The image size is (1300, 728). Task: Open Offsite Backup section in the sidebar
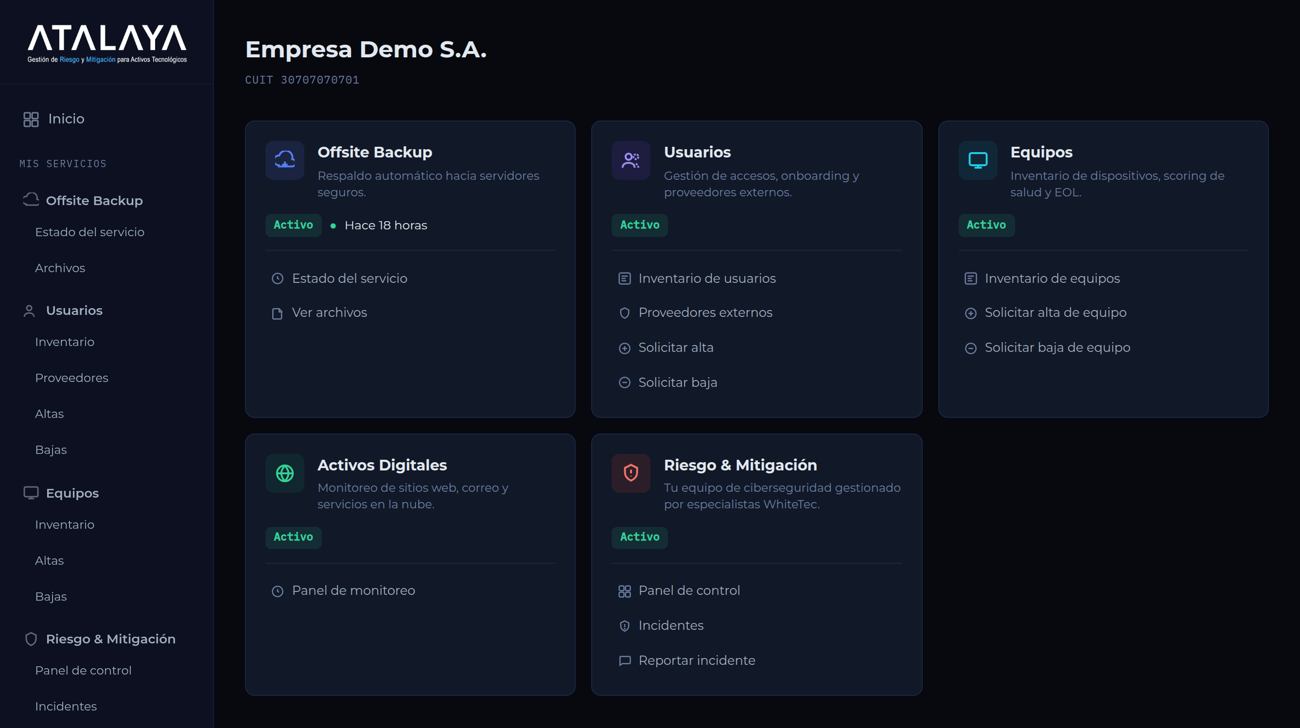(x=94, y=200)
